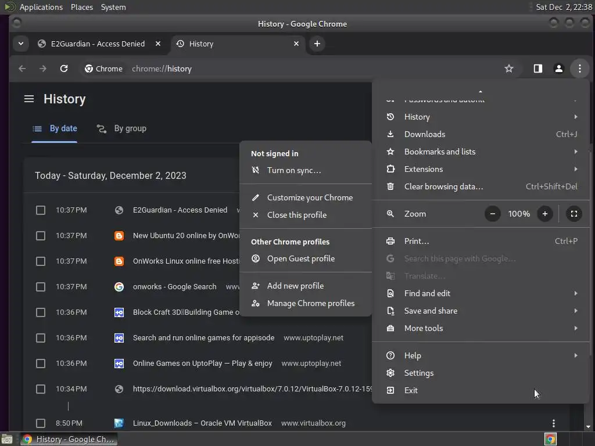This screenshot has width=595, height=446.
Task: Tick checkbox for New Ubuntu 20 online entry
Action: tap(41, 236)
